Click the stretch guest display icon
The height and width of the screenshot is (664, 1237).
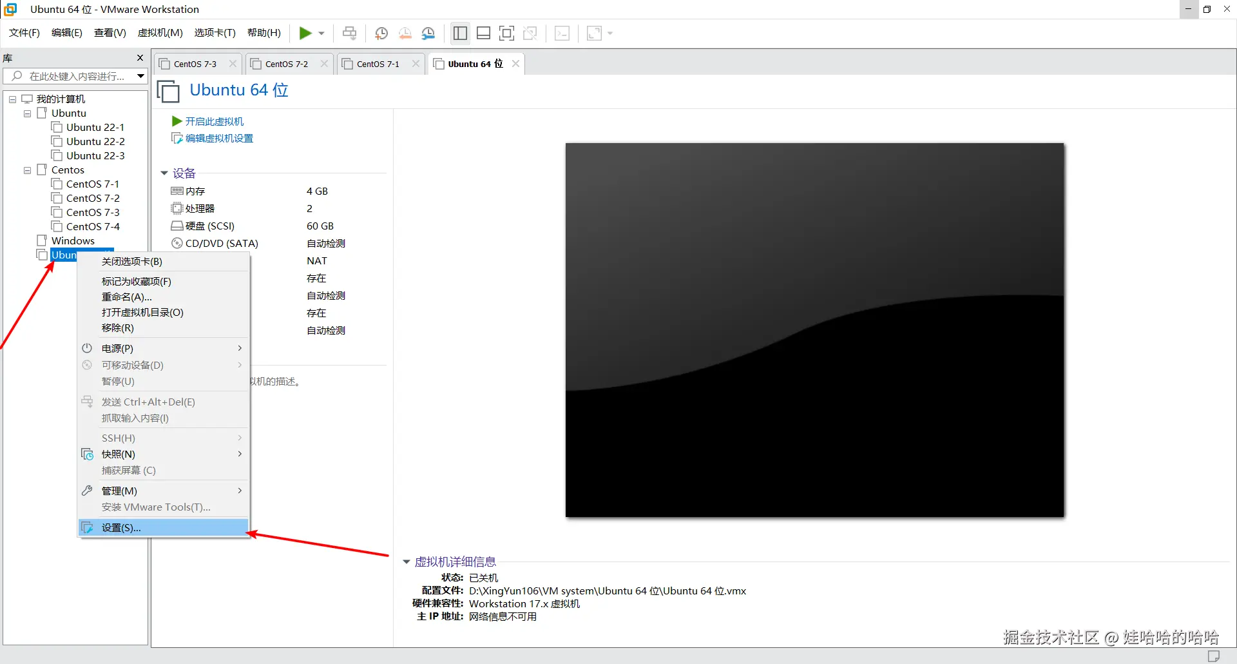click(594, 33)
